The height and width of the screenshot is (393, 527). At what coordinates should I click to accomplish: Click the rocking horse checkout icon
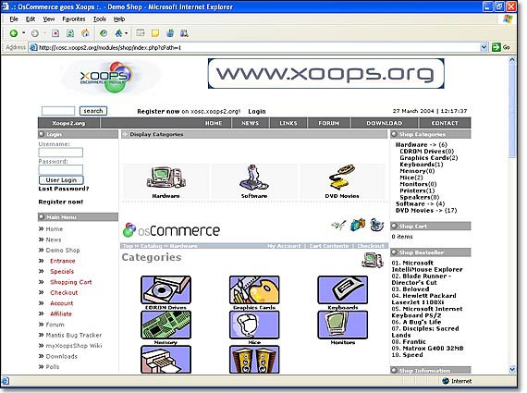(x=377, y=225)
